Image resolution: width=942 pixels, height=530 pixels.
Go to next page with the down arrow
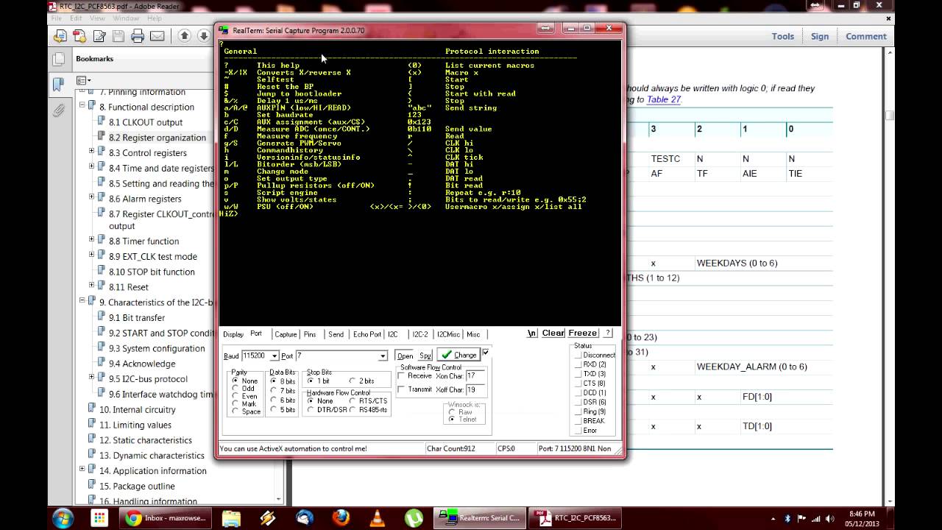tap(204, 36)
